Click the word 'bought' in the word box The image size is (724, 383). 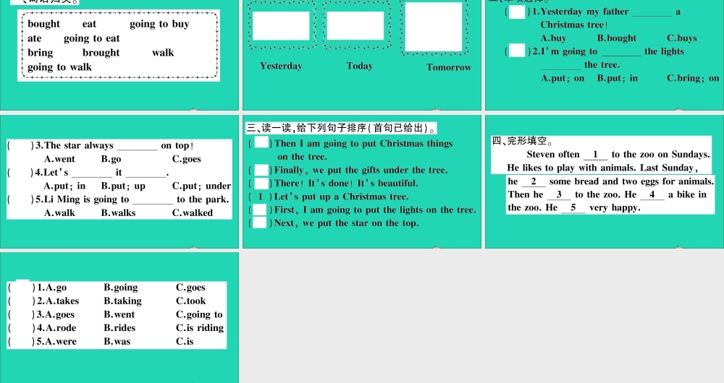coord(43,24)
